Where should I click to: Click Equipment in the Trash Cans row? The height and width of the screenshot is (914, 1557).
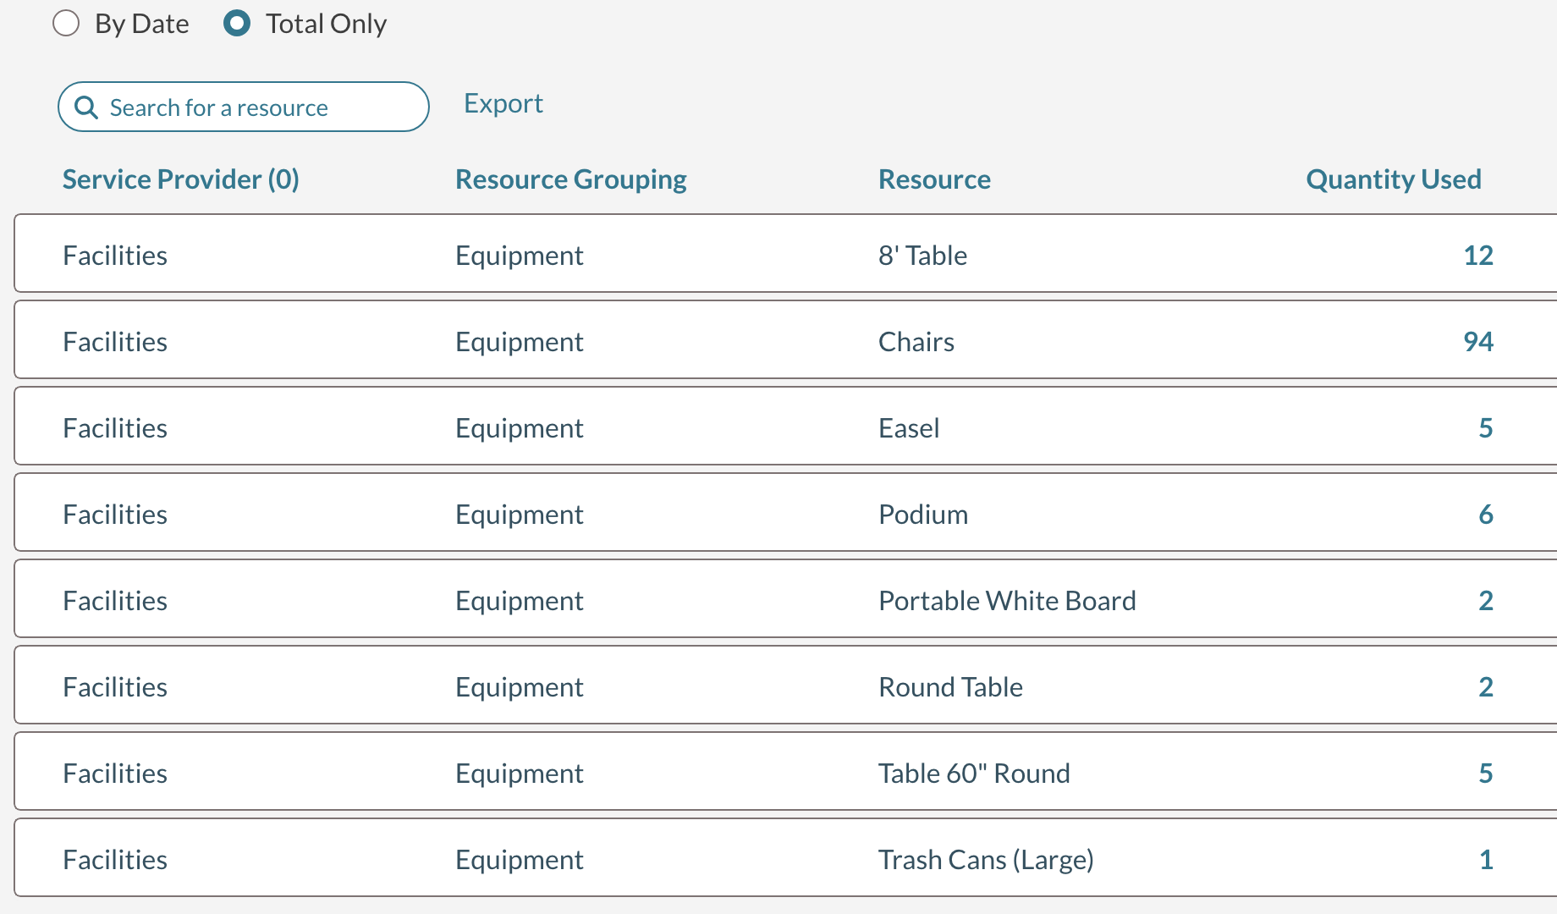pos(520,859)
